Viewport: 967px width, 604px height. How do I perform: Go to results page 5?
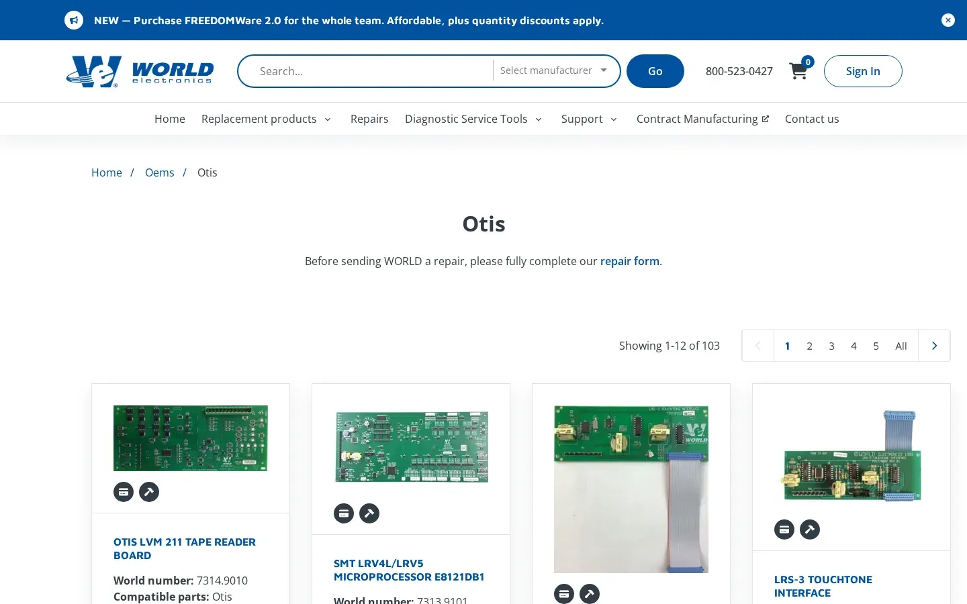click(876, 346)
